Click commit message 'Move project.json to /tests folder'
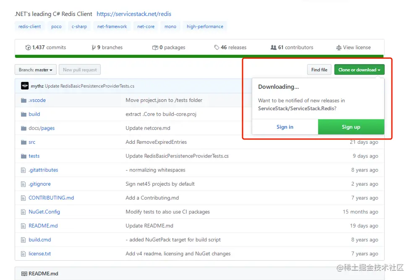The width and height of the screenshot is (412, 280). click(164, 100)
